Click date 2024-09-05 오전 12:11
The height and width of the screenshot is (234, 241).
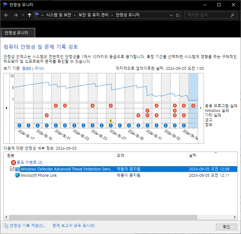[209, 175]
